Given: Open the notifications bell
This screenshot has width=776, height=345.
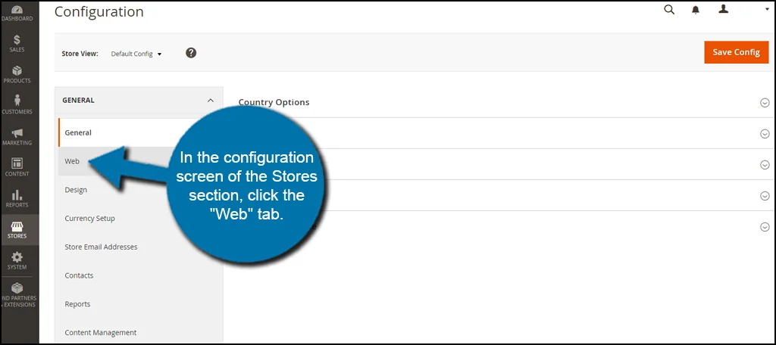Looking at the screenshot, I should click(x=696, y=10).
